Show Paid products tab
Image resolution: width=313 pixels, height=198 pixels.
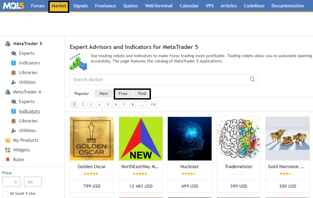tap(142, 94)
